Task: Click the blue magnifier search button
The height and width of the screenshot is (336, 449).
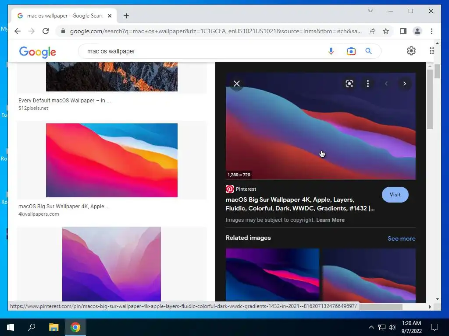Action: click(x=368, y=51)
